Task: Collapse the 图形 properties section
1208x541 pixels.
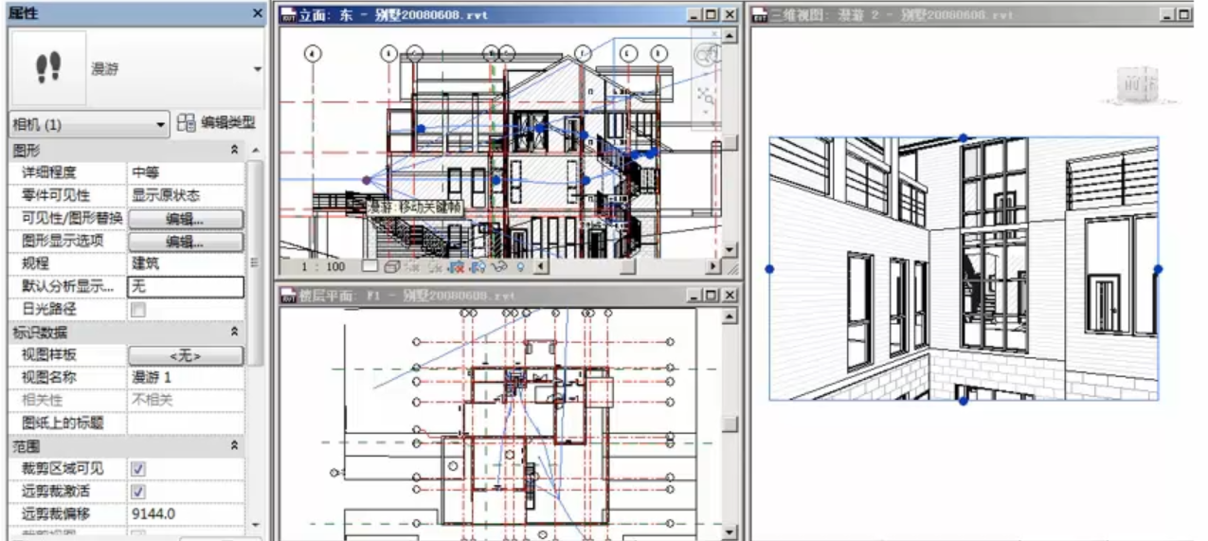Action: point(234,151)
